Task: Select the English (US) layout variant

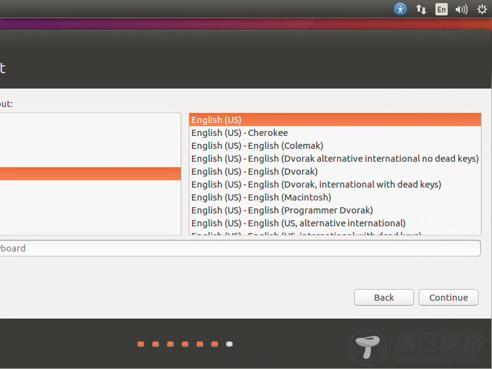Action: pos(335,120)
